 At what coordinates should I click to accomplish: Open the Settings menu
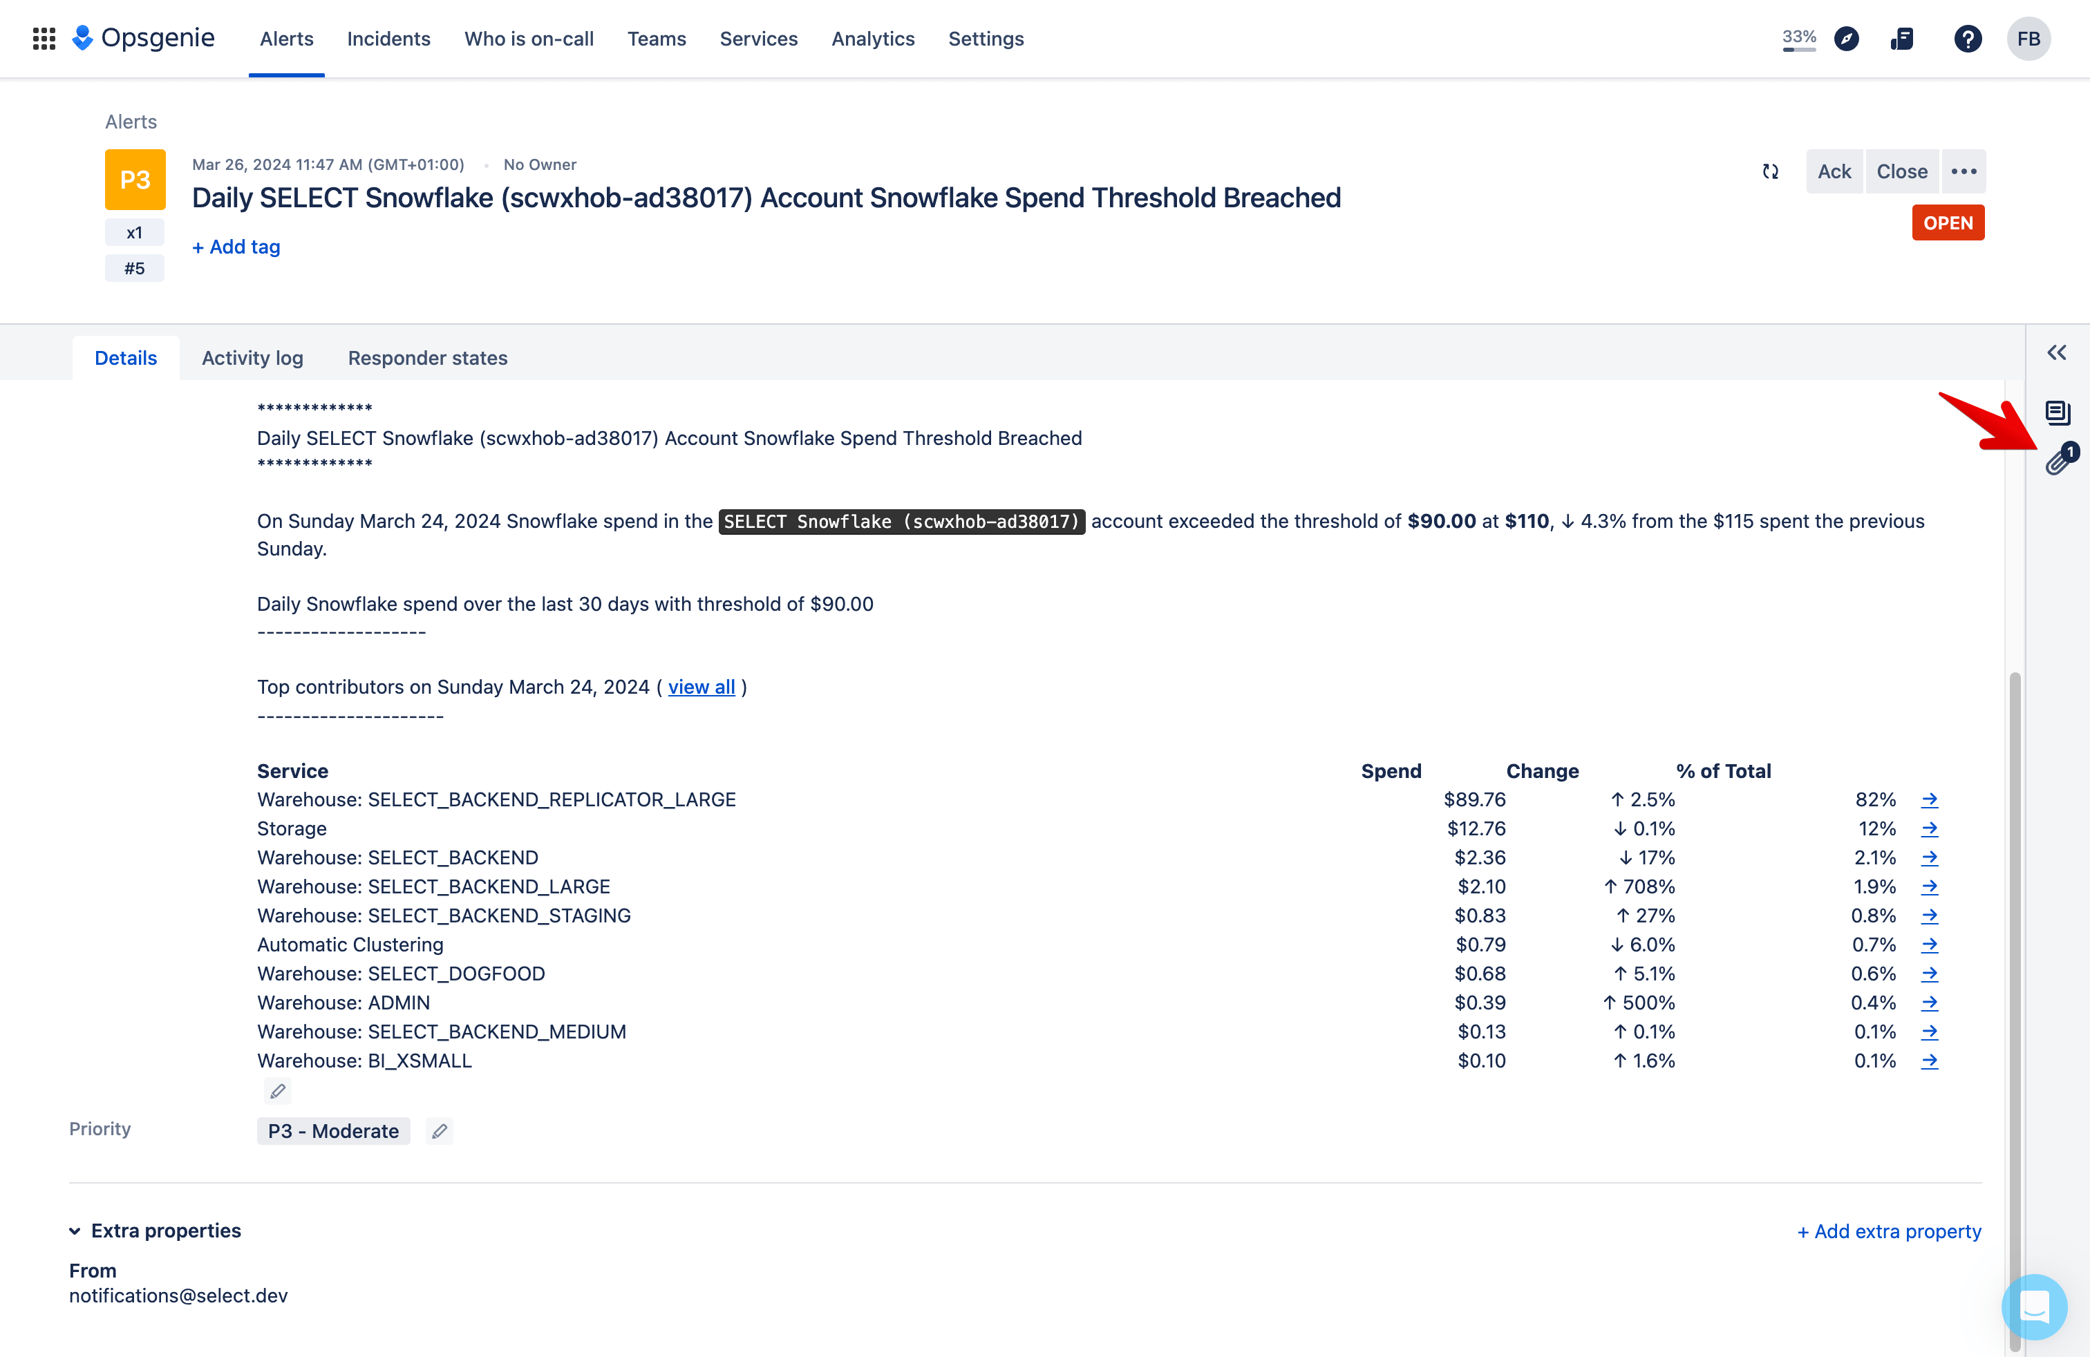click(986, 39)
